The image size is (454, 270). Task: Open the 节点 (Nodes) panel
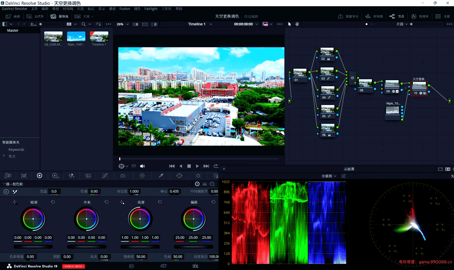click(x=397, y=16)
